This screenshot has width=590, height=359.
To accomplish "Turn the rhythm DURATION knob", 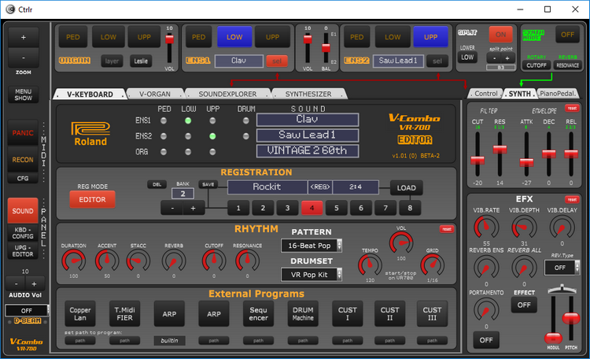I will pos(73,261).
